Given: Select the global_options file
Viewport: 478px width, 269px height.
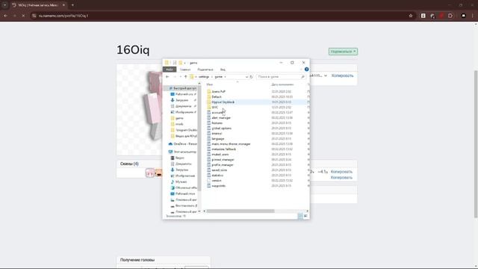Looking at the screenshot, I should tap(222, 129).
